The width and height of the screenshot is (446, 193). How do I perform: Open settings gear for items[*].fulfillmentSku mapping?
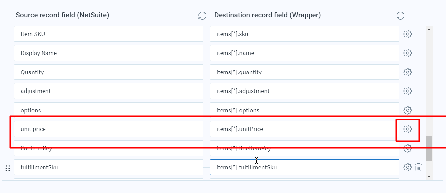pos(408,167)
